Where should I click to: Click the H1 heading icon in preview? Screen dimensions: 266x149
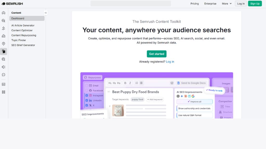point(110,83)
